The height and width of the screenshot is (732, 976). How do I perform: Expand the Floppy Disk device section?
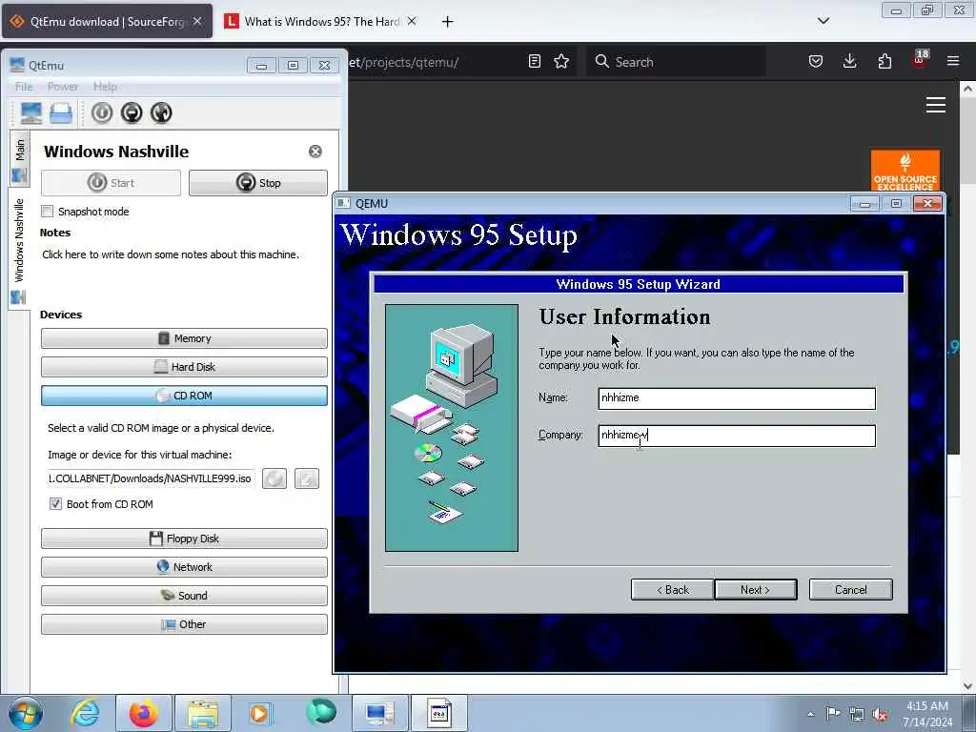point(184,539)
